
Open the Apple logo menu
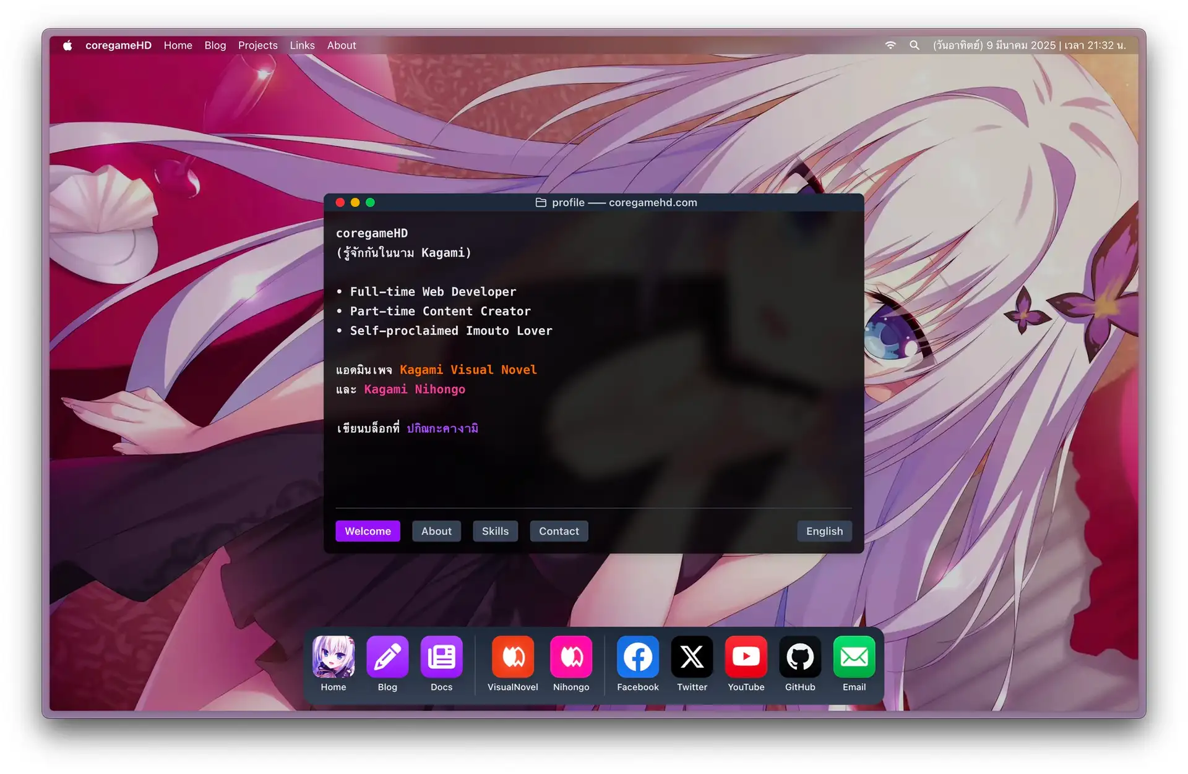pos(67,45)
